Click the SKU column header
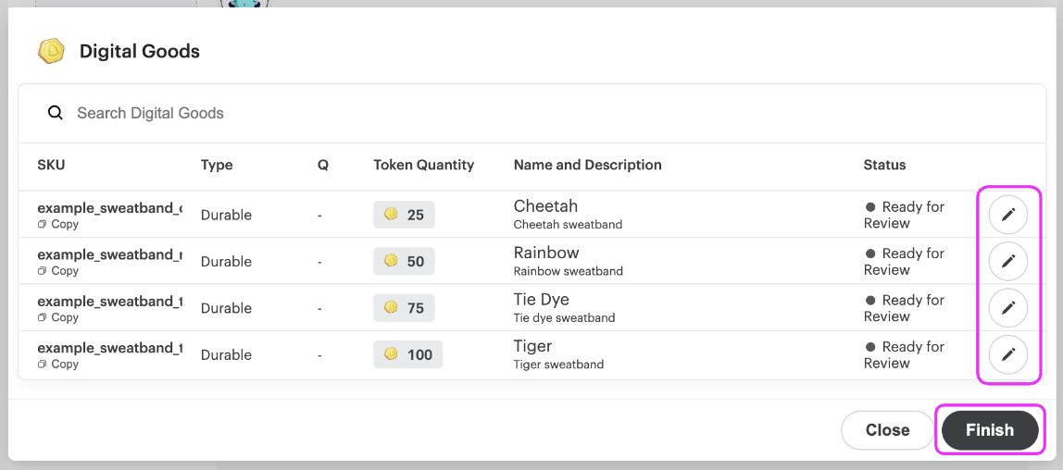The image size is (1063, 470). pos(51,166)
